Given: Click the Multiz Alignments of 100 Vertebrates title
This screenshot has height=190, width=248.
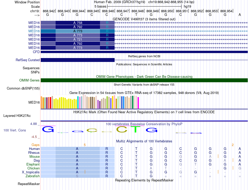Looking at the screenshot, I should [144, 141].
